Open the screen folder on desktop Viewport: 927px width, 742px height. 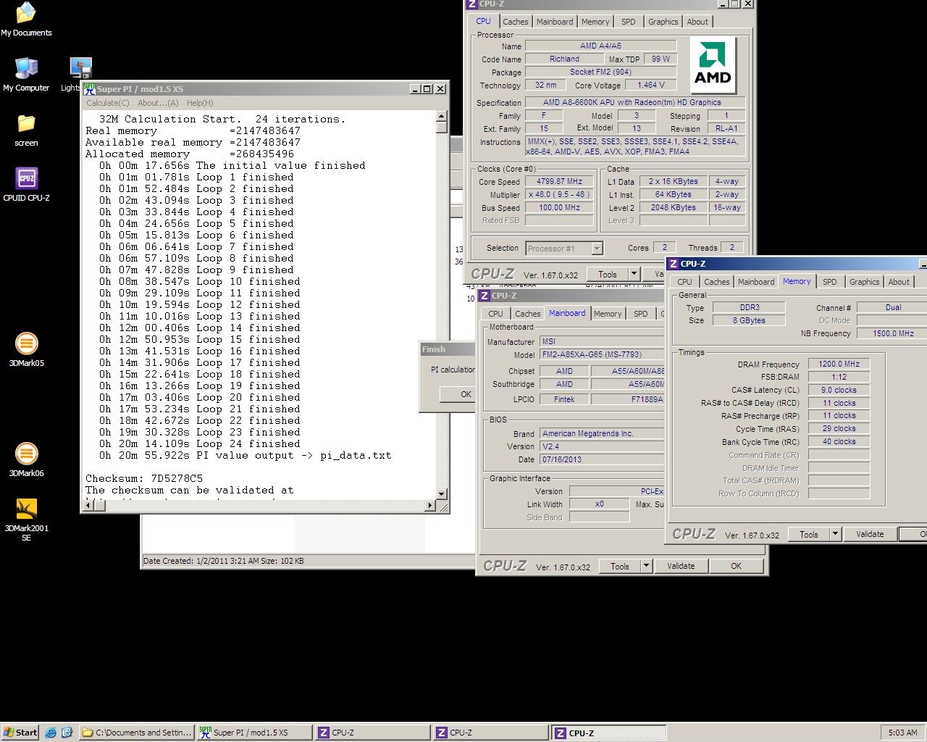point(26,130)
